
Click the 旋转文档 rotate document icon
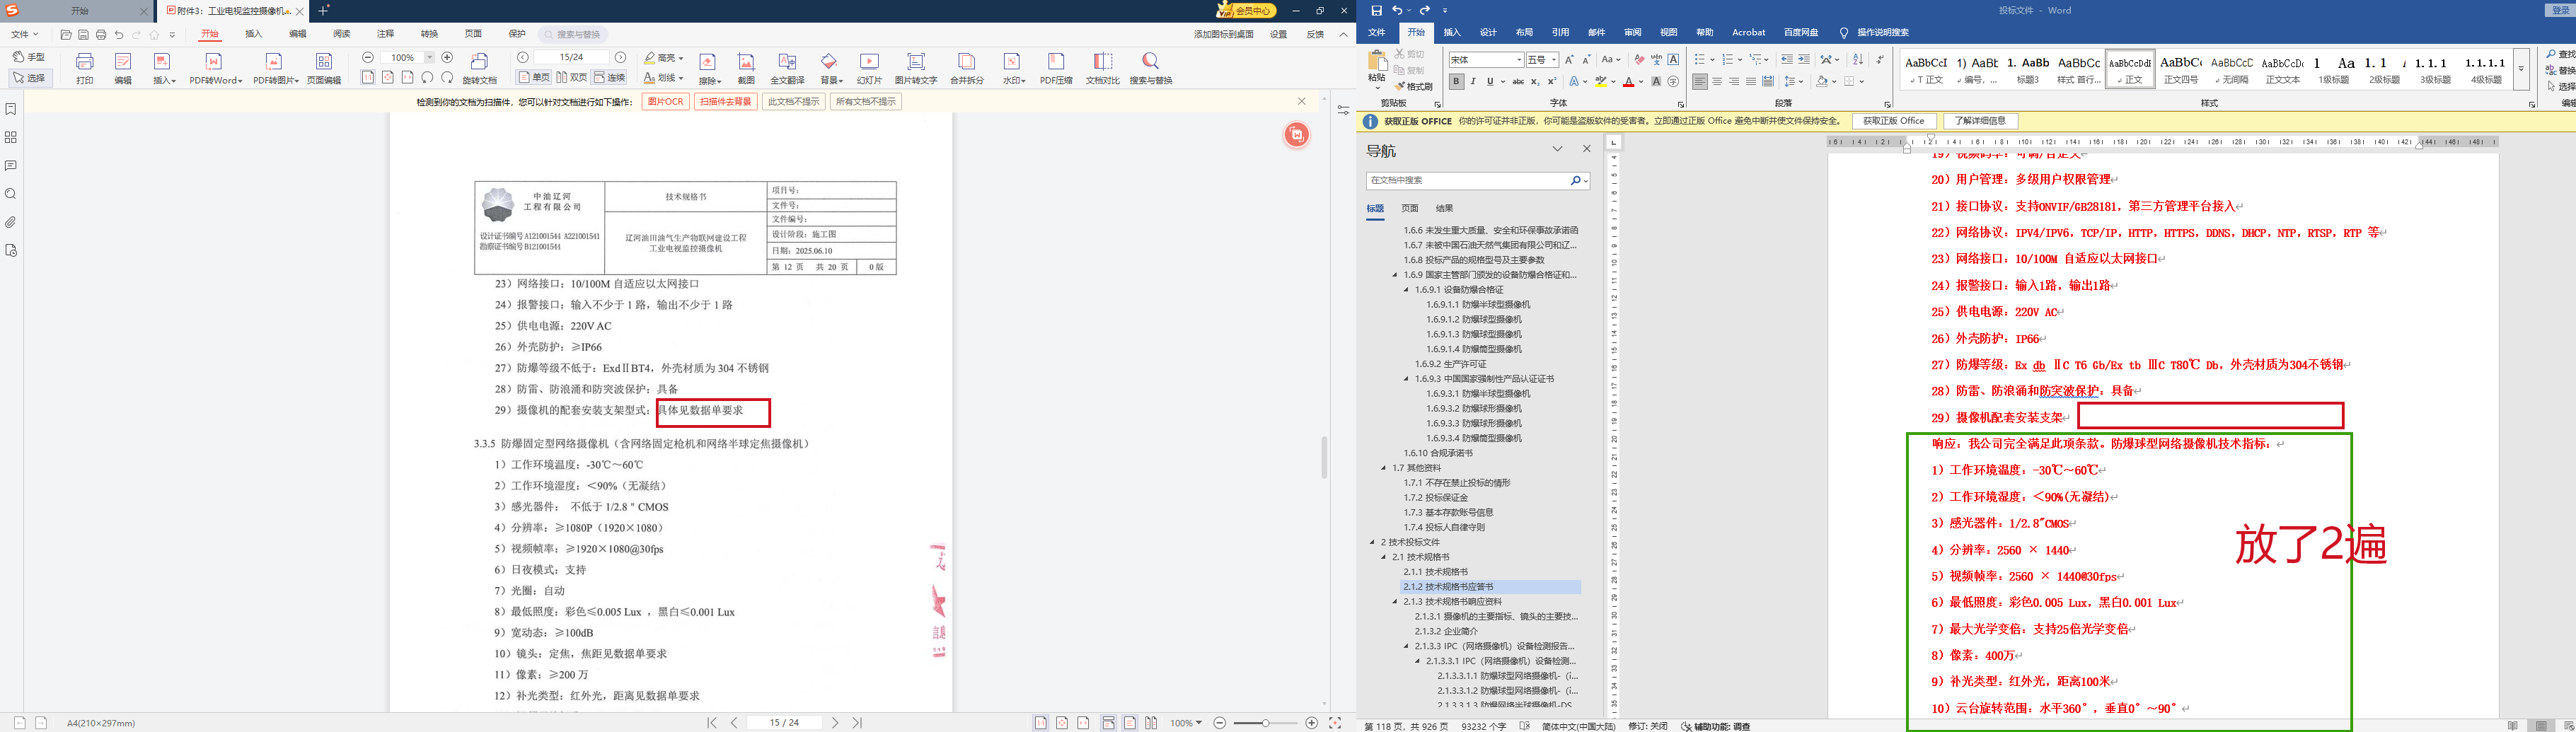[479, 67]
